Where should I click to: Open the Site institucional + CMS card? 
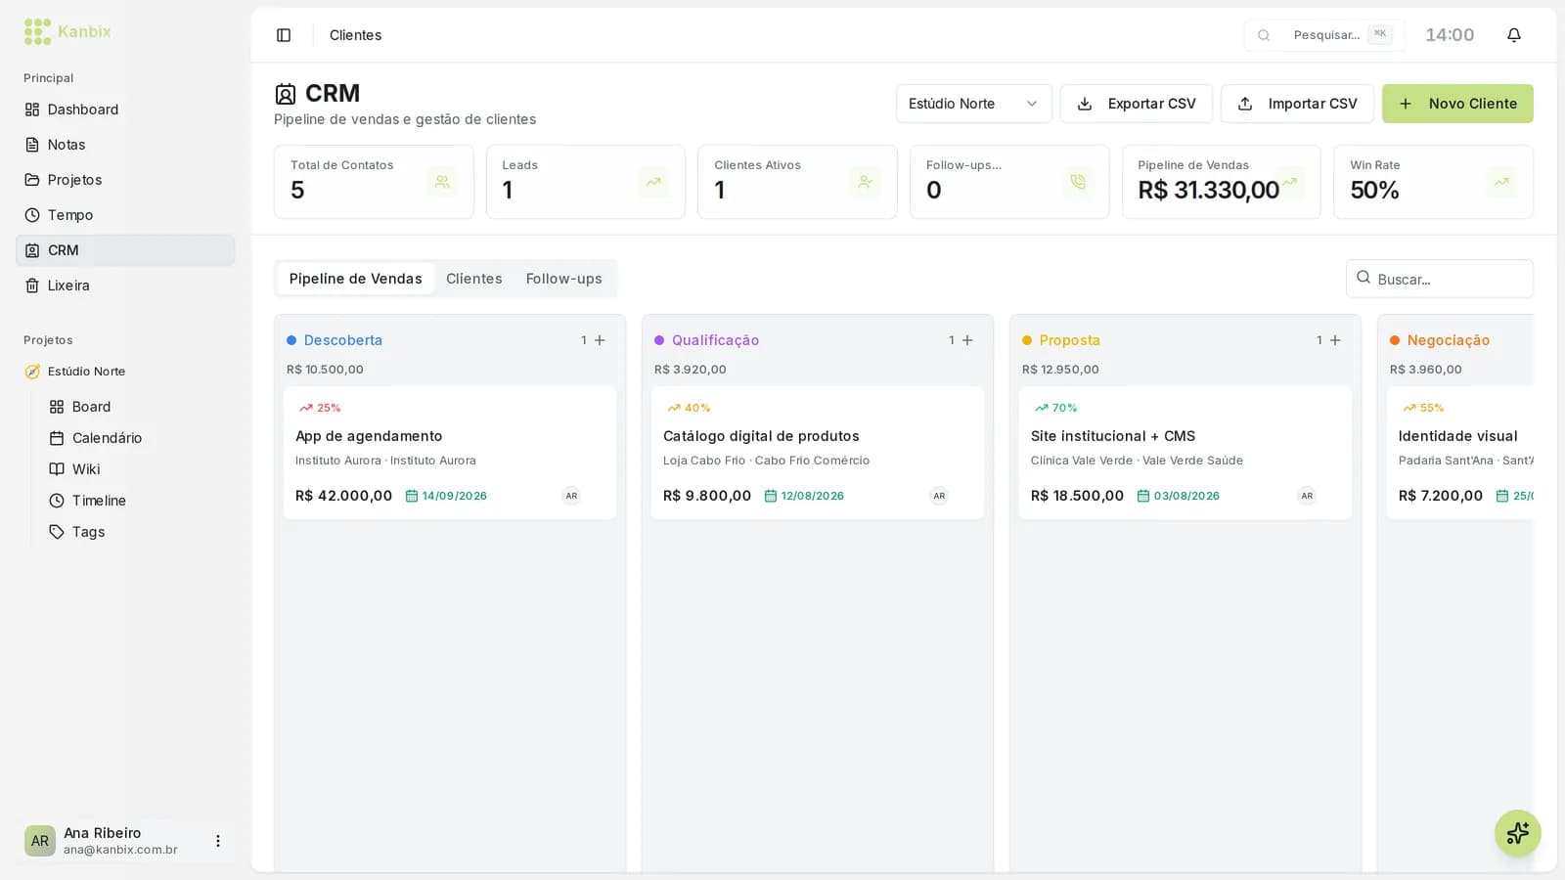(x=1185, y=453)
